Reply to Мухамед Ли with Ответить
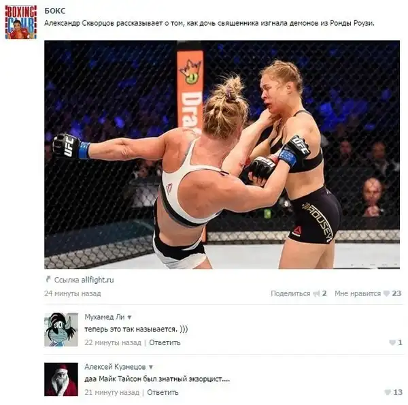This screenshot has height=405, width=408. pos(165,342)
